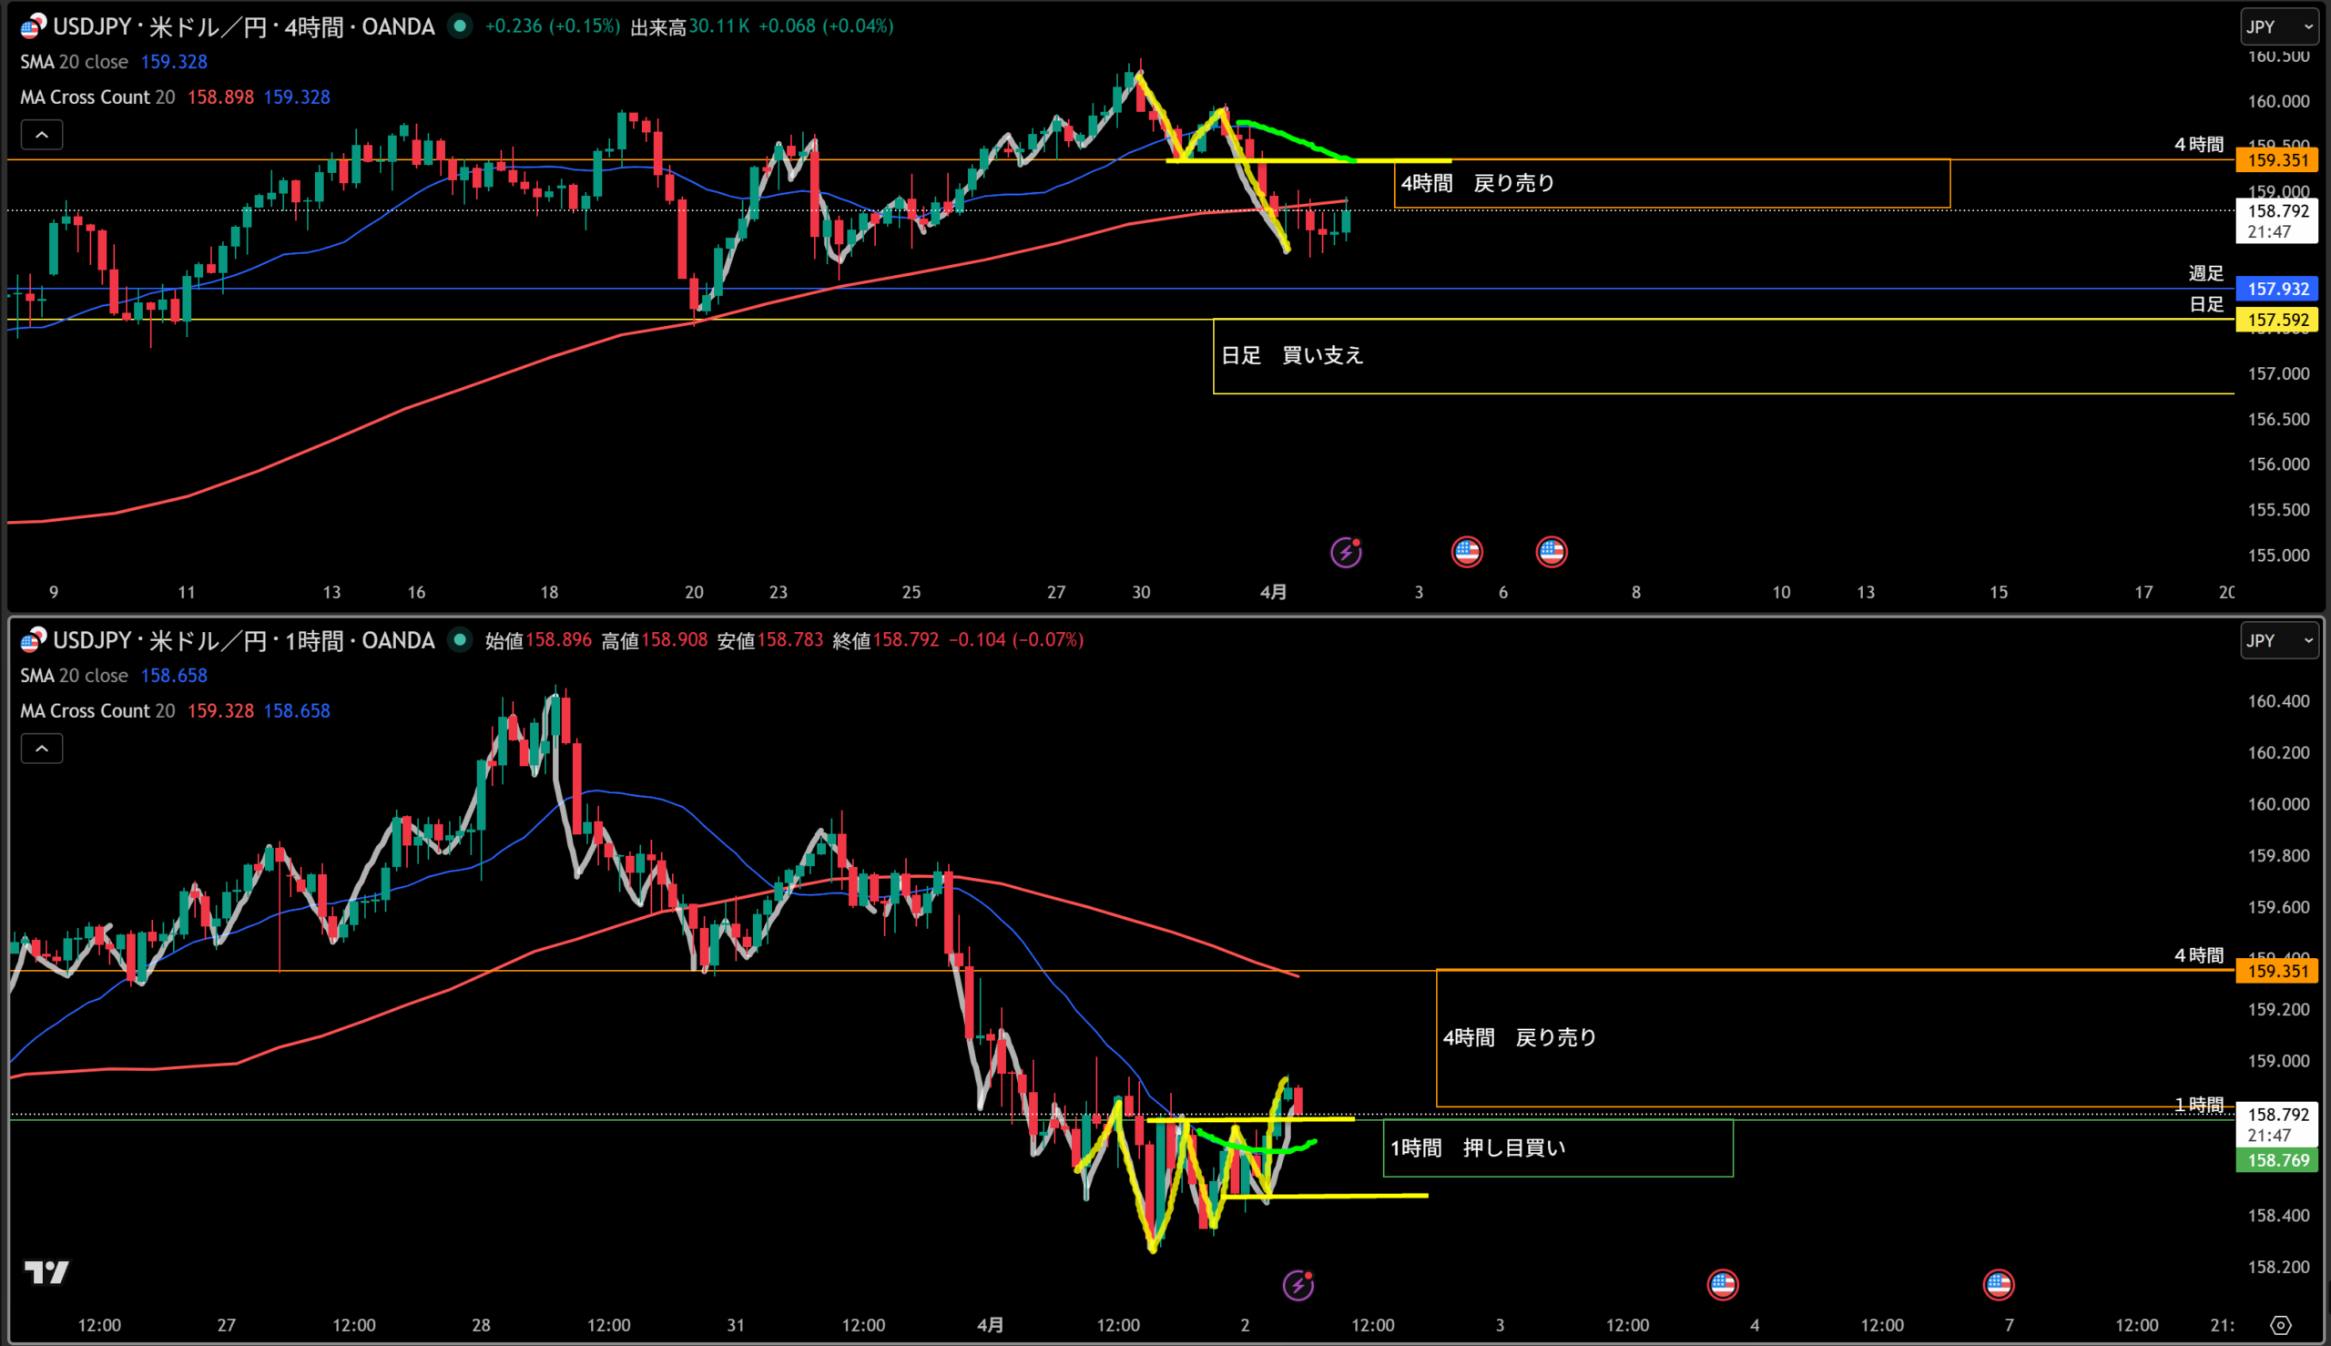Select the SMA 20 close indicator on the upper chart

74,62
